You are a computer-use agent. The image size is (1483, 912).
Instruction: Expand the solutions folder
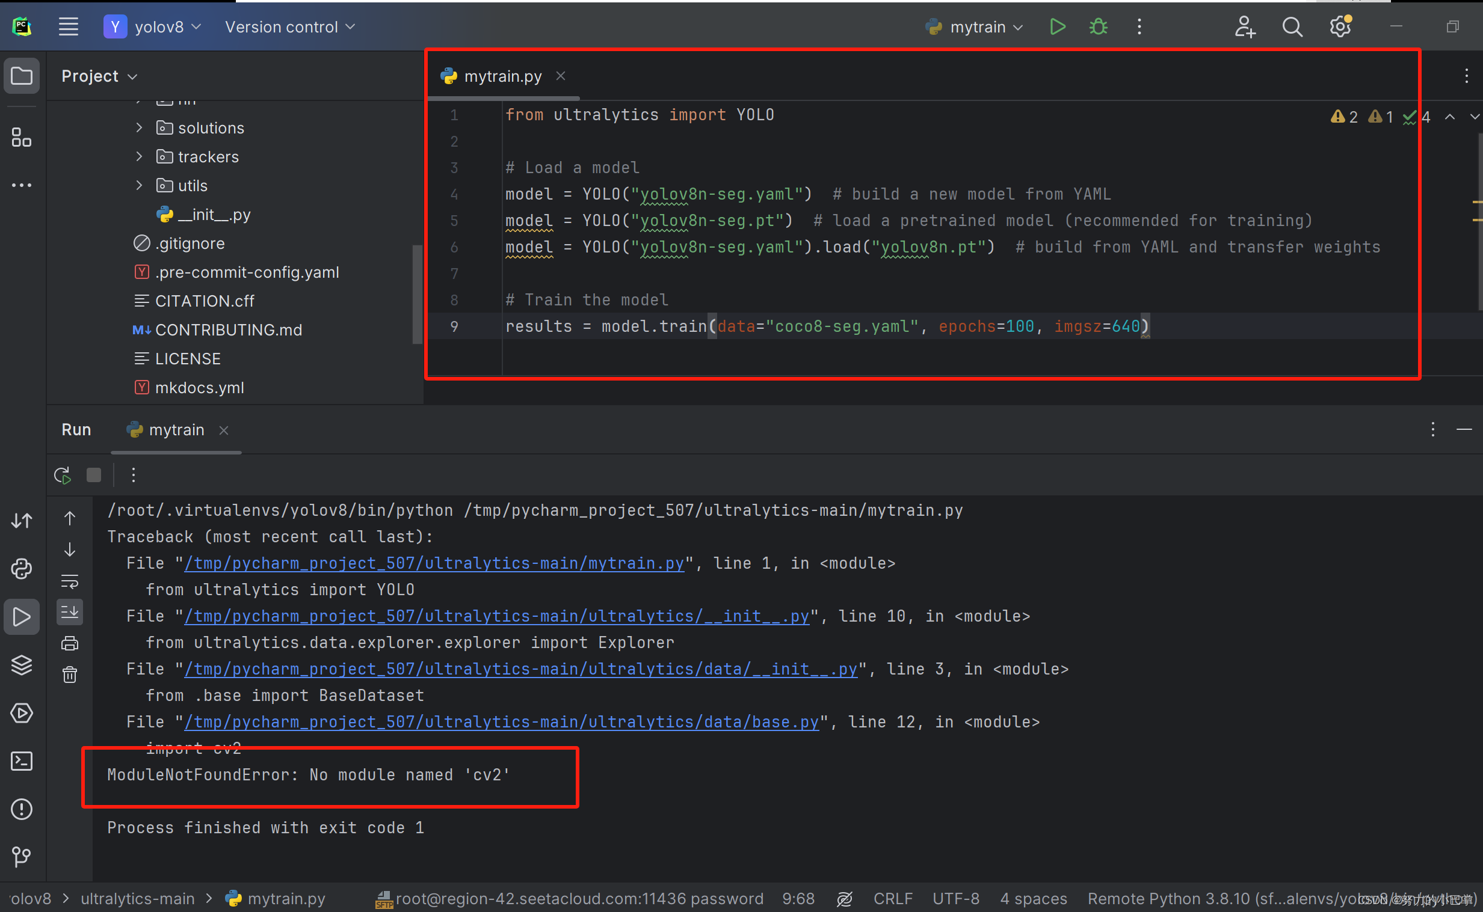click(x=140, y=127)
